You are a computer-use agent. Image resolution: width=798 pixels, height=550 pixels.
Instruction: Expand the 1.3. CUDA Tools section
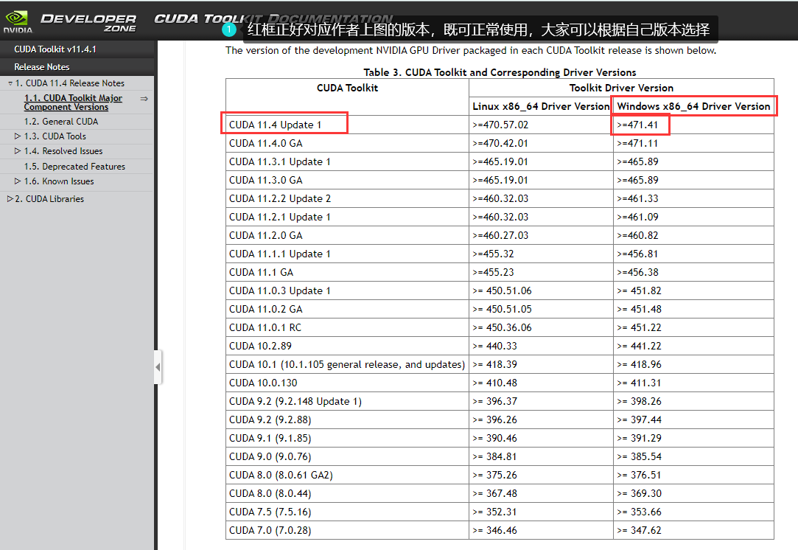[17, 136]
